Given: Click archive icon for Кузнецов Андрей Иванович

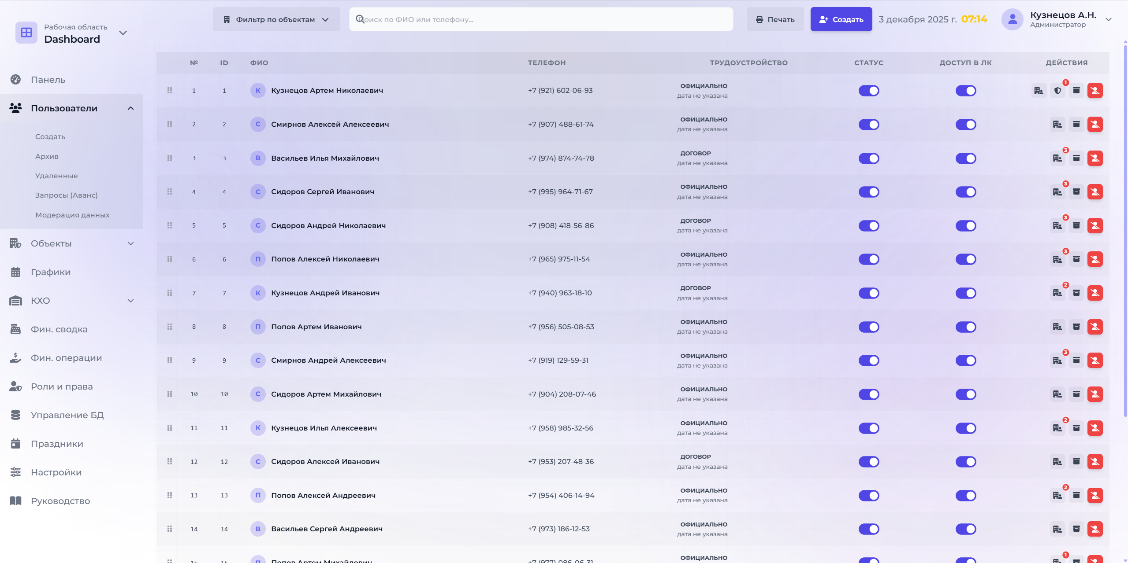Looking at the screenshot, I should tap(1076, 293).
